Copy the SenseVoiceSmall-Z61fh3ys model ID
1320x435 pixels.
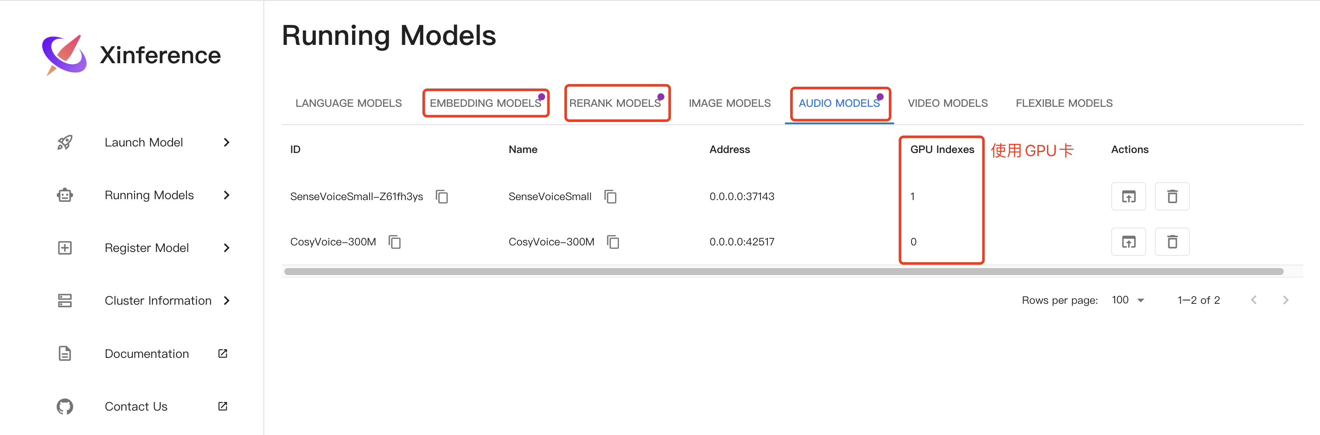(442, 196)
